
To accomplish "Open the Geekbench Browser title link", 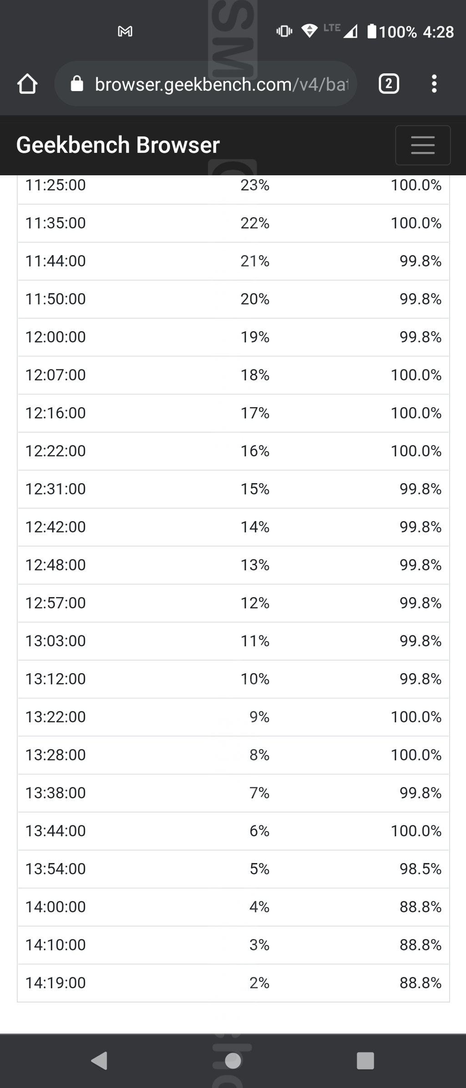I will [x=118, y=145].
